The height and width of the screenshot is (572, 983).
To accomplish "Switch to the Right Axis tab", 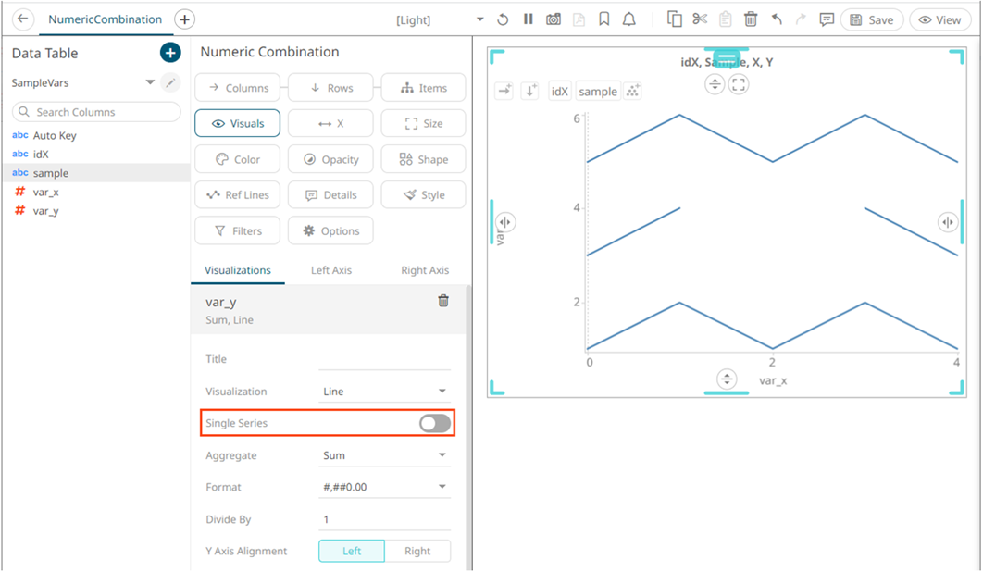I will pos(425,270).
